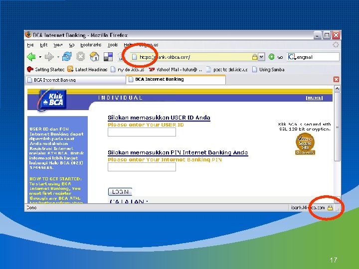Viewport: 359px width, 269px height.
Task: Reload the page with refresh icon
Action: point(67,56)
